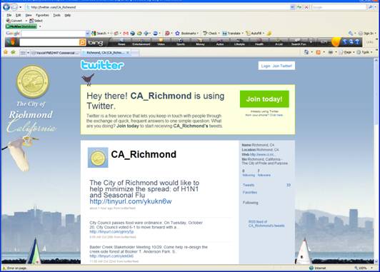Click the Bookmarks star icon in Google toolbar
The height and width of the screenshot is (272, 380).
(x=177, y=33)
